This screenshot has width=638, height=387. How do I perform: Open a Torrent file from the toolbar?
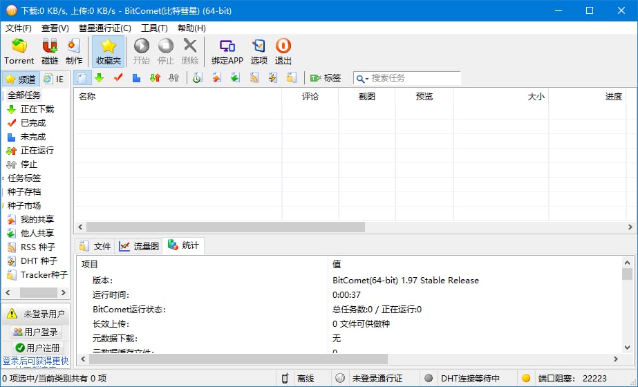point(19,51)
